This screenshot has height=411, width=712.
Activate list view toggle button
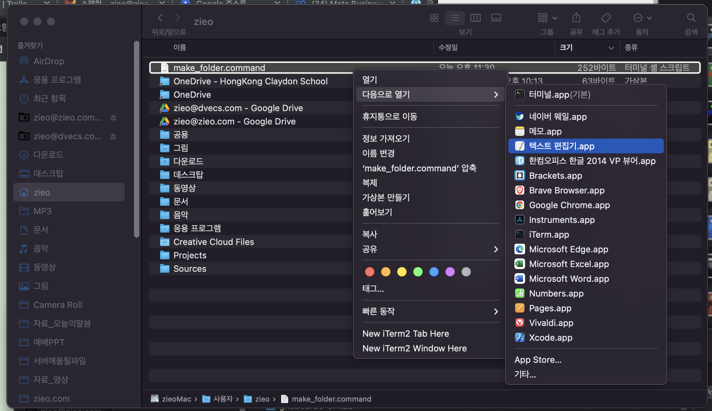(x=454, y=18)
